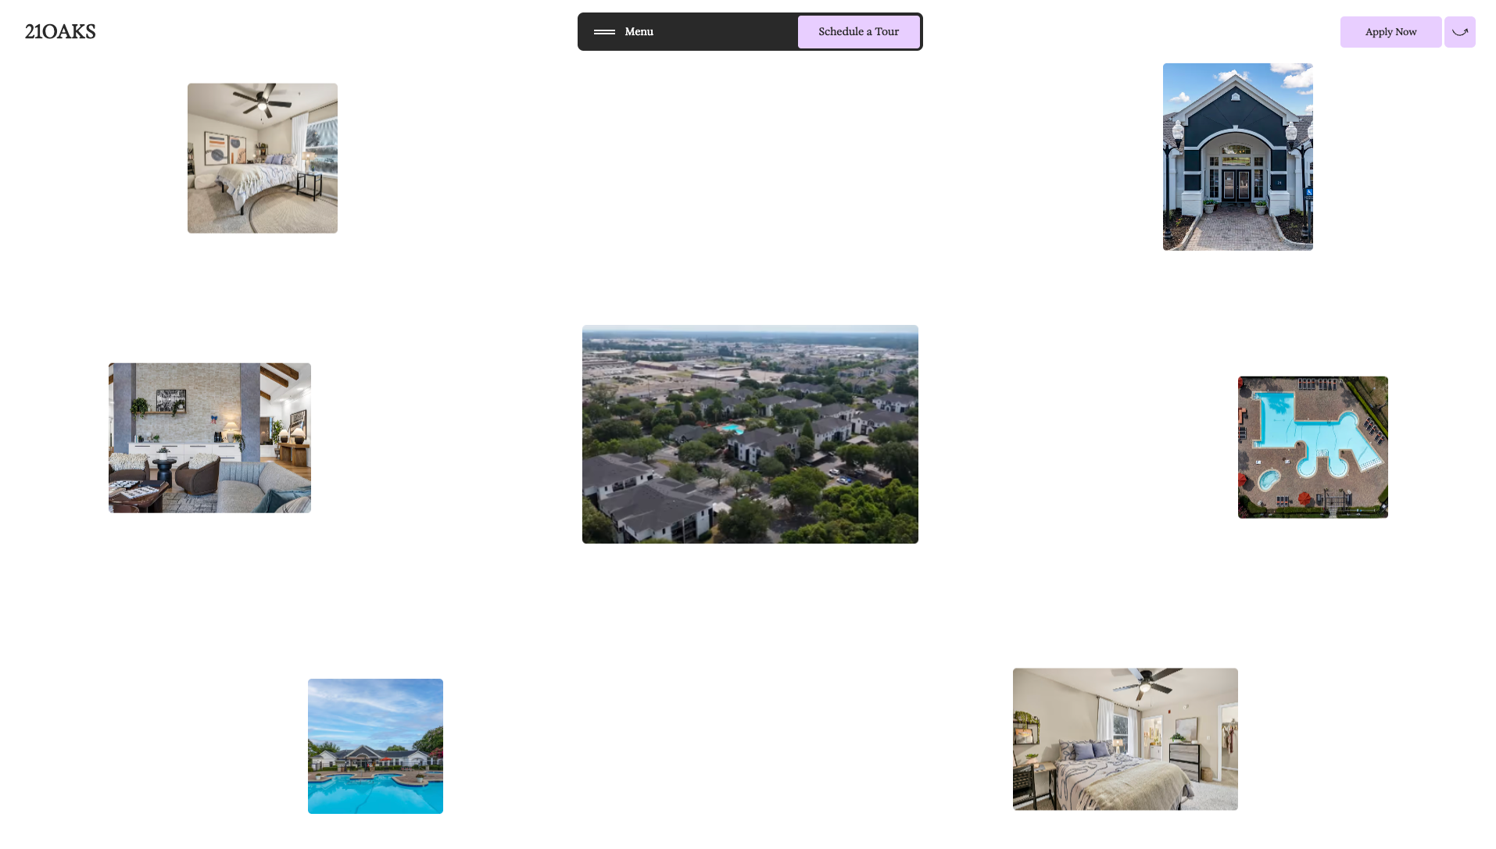
Task: Click the curved arrow icon beside Apply Now
Action: coord(1459,32)
